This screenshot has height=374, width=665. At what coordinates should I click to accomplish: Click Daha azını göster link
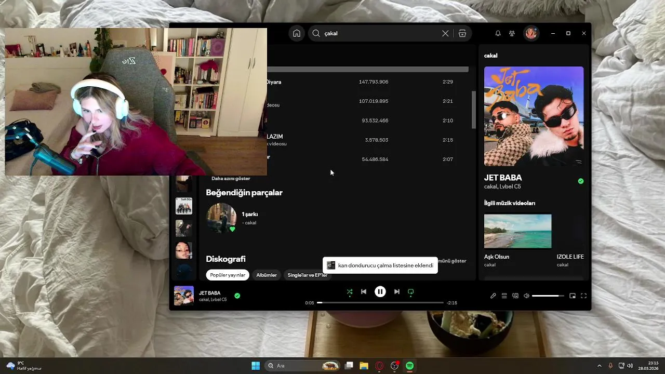pyautogui.click(x=231, y=178)
